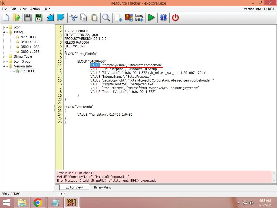Click the Import resource blue arrow icon

(x=50, y=18)
